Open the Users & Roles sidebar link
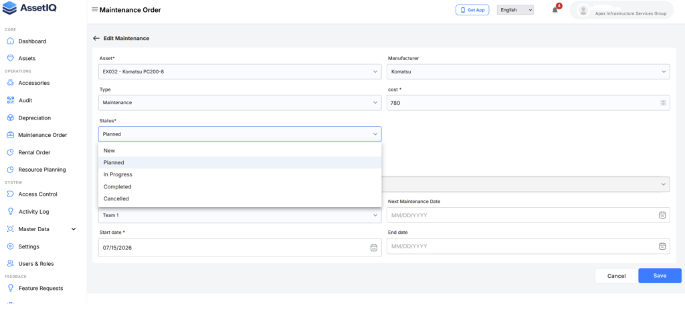The image size is (685, 324). click(x=36, y=264)
